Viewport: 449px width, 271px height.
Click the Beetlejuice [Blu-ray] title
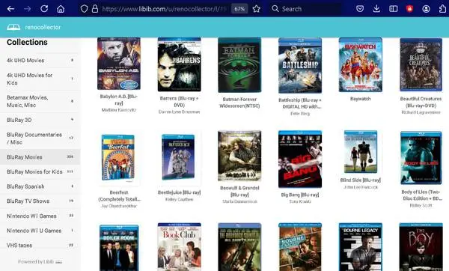click(180, 192)
